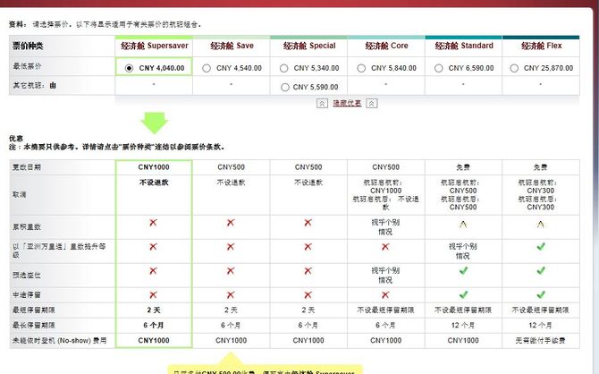Select the CNY 5,840.00 Core fare
599x374 pixels.
[361, 68]
